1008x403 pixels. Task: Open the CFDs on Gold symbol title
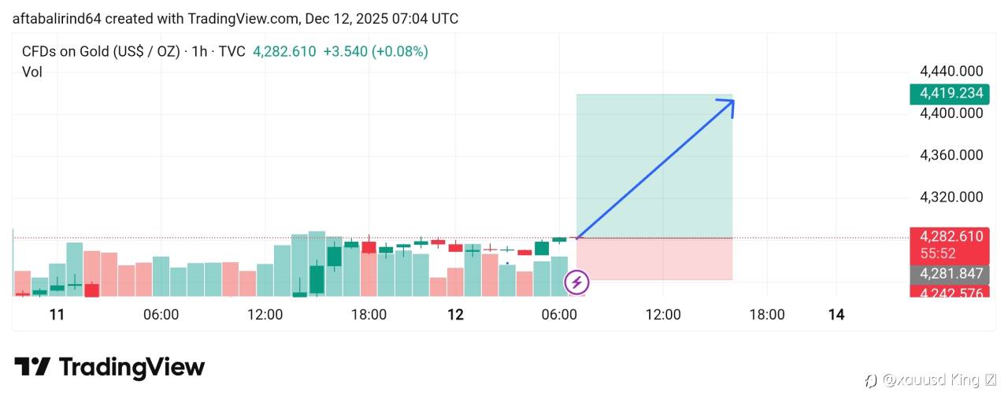(101, 52)
